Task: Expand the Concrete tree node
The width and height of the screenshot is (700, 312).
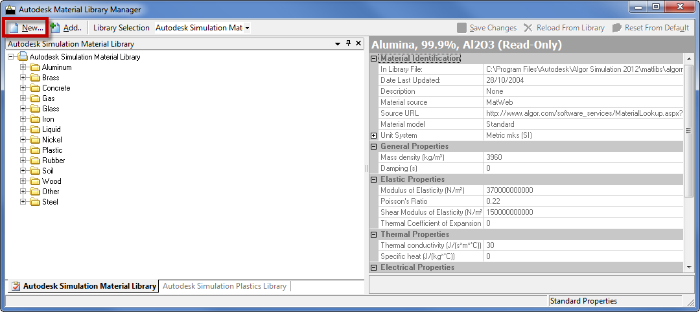Action: tap(23, 88)
